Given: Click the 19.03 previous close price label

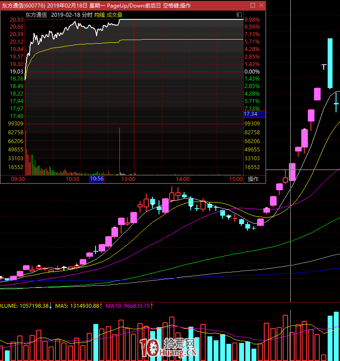Looking at the screenshot, I should (17, 72).
